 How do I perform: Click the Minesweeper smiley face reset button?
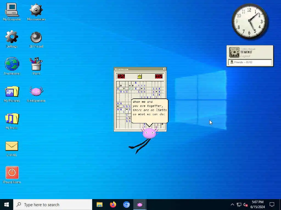[x=139, y=77]
